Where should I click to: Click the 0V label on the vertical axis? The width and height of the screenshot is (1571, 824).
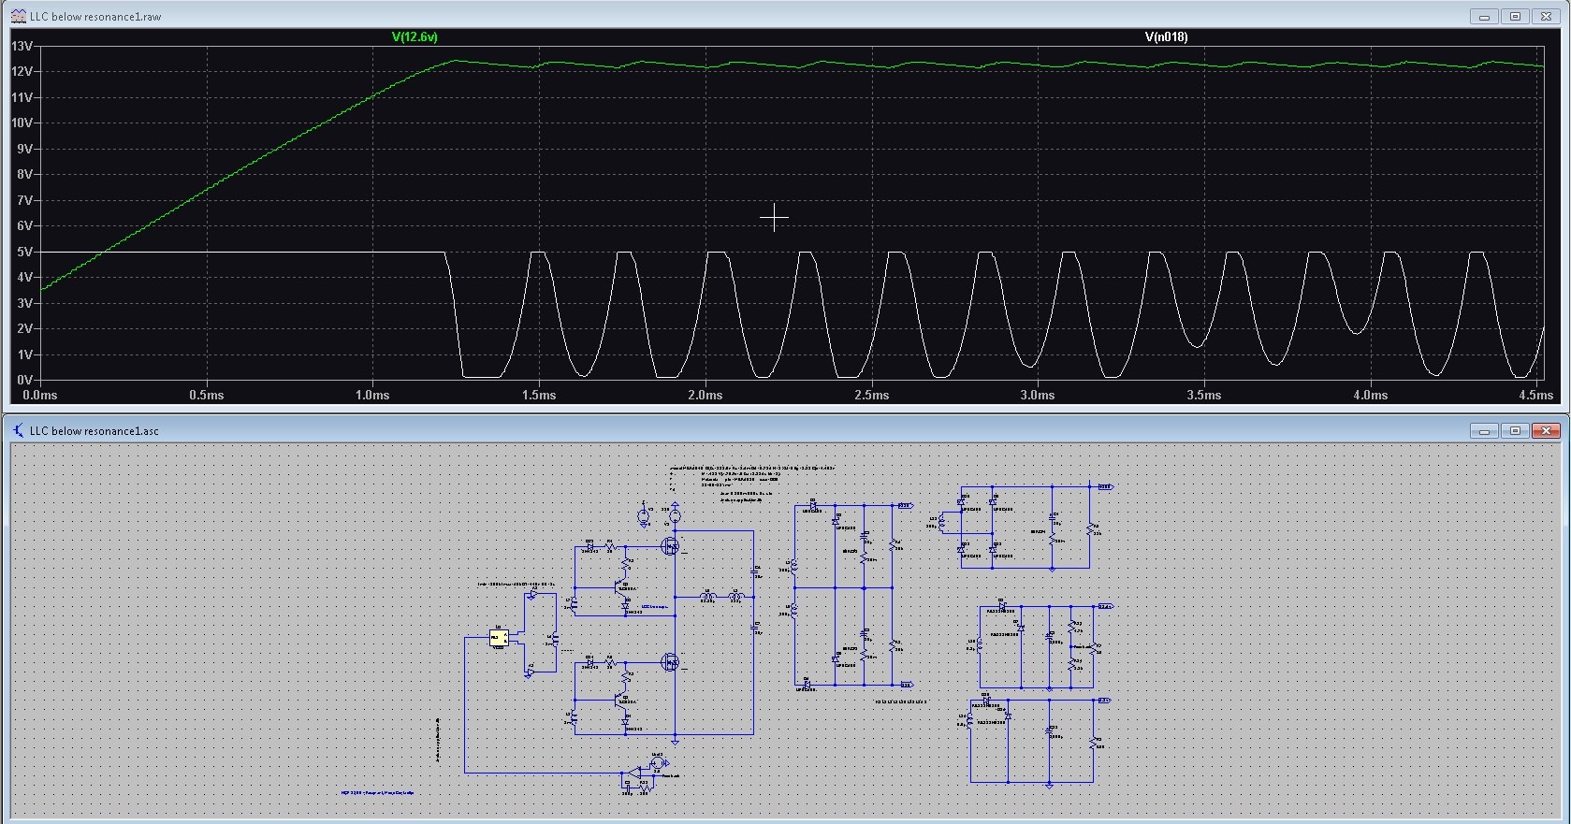point(24,380)
